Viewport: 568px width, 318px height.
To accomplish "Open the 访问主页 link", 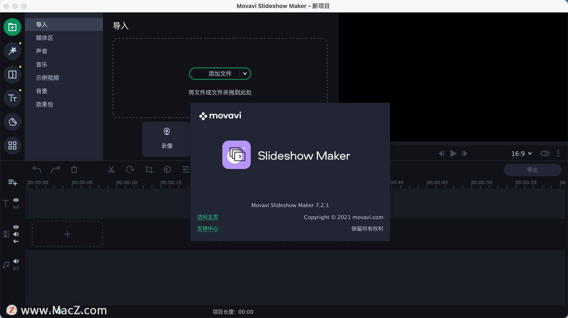I will (207, 217).
